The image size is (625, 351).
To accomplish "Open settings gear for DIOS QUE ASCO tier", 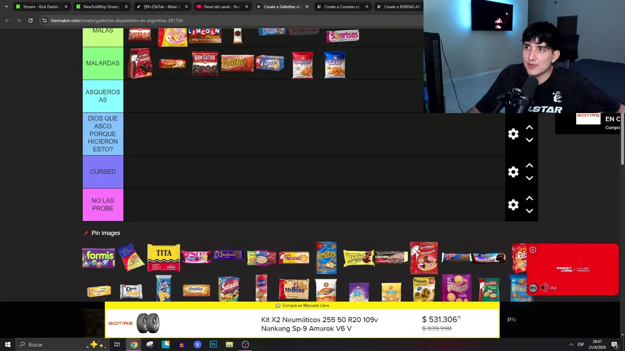I will click(x=513, y=134).
